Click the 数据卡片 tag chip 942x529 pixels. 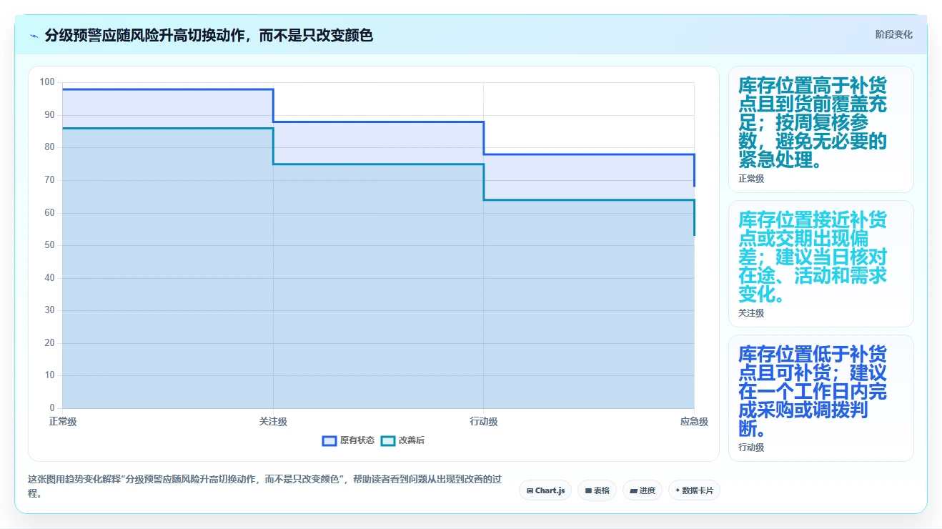[694, 490]
